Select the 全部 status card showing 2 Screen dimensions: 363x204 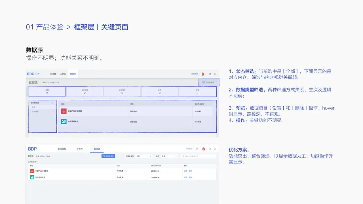(x=47, y=92)
